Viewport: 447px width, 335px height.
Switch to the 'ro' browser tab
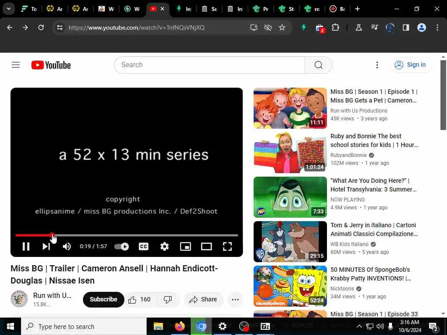coord(312,9)
